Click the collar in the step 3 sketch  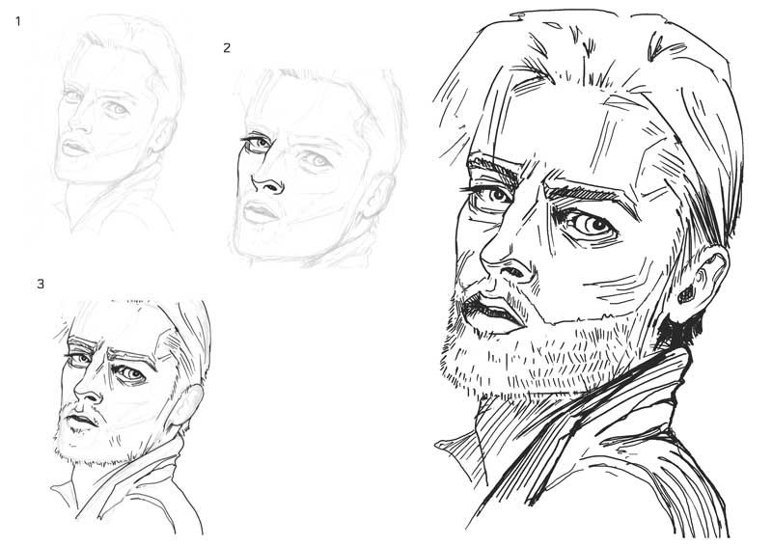(145, 482)
